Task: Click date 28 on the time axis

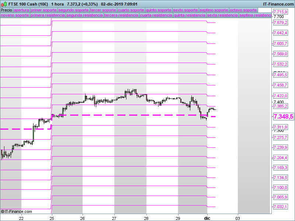Action: point(146,218)
